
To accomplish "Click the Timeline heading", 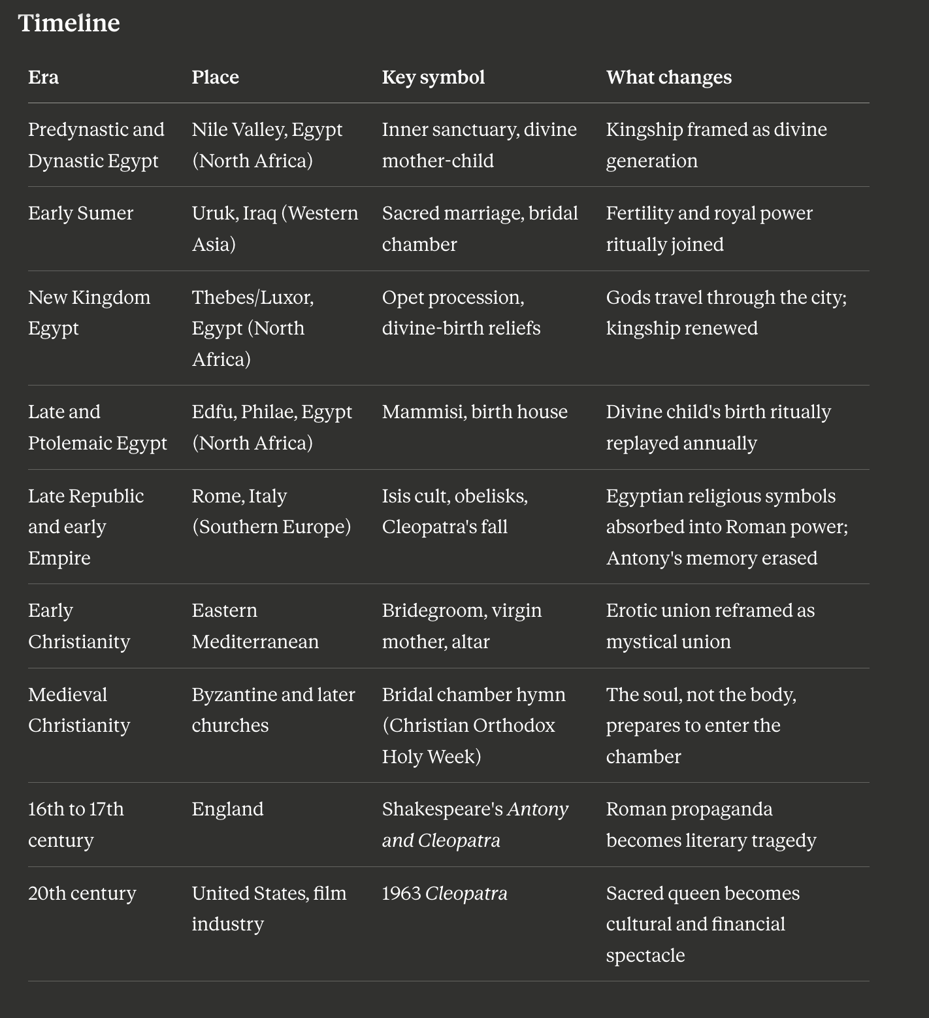I will pyautogui.click(x=69, y=23).
